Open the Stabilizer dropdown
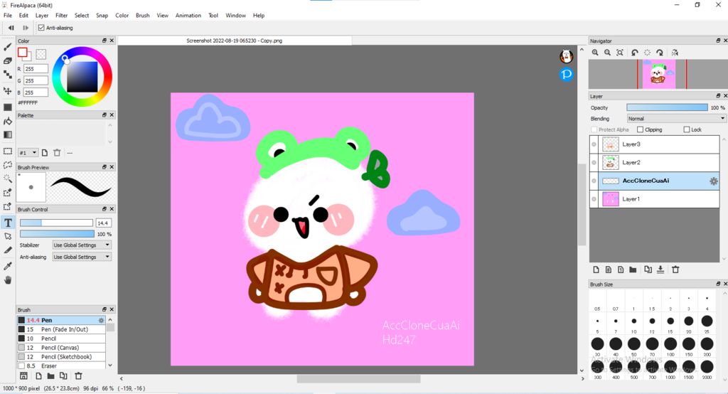 [x=82, y=245]
